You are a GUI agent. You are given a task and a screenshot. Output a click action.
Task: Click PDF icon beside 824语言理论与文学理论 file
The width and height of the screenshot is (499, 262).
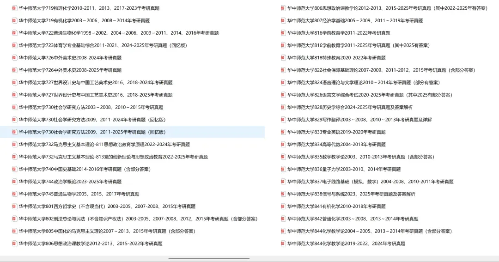[x=283, y=83]
